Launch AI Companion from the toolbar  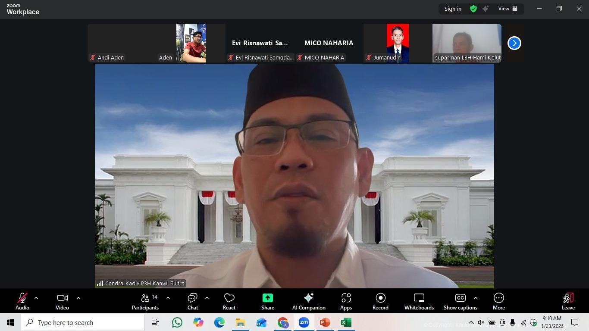(x=309, y=298)
